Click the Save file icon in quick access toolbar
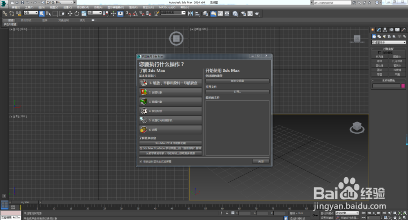Screen dimensions: 408x220 pyautogui.click(x=22, y=2)
